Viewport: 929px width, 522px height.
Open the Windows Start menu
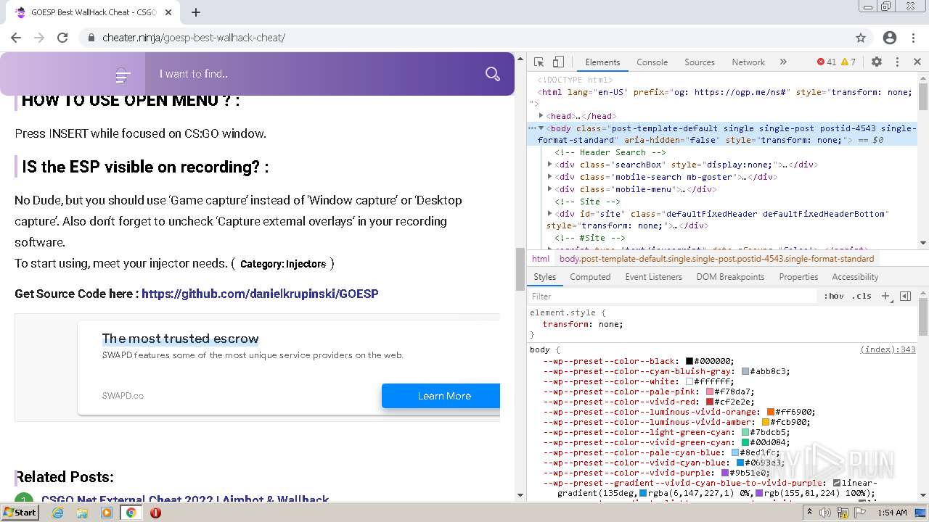(20, 512)
